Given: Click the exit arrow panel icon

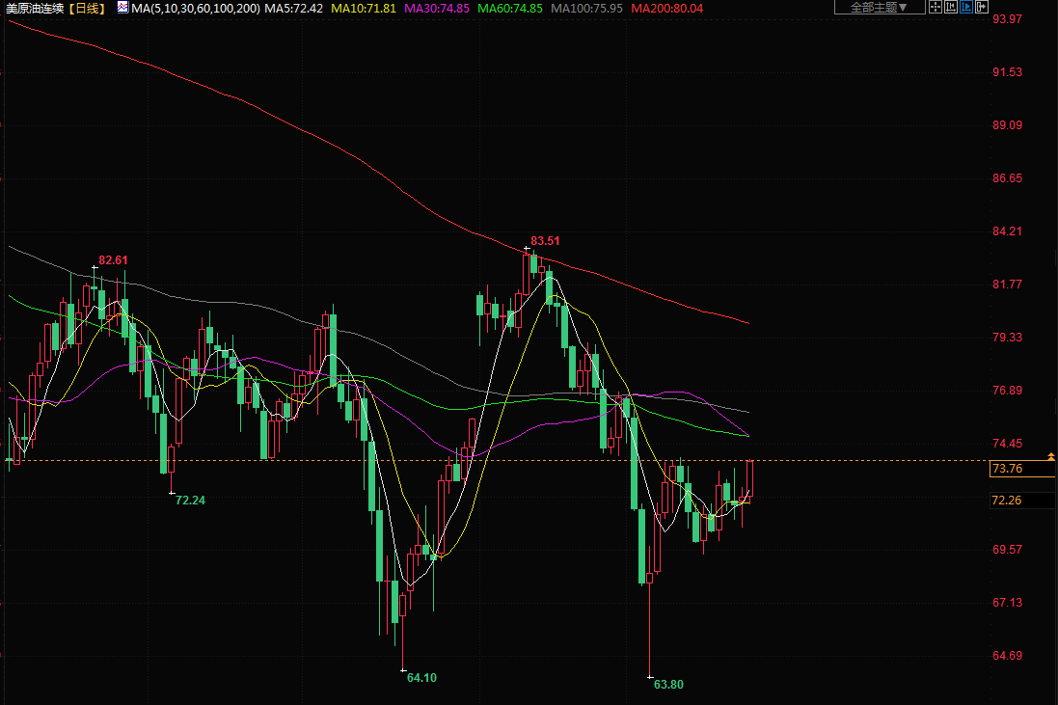Looking at the screenshot, I should click(983, 8).
